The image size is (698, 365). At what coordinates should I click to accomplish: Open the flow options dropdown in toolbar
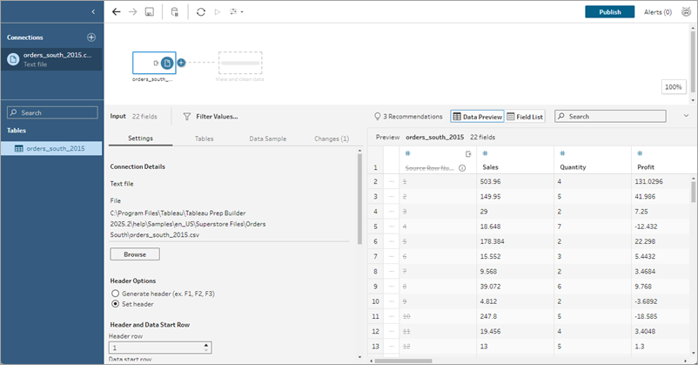237,12
